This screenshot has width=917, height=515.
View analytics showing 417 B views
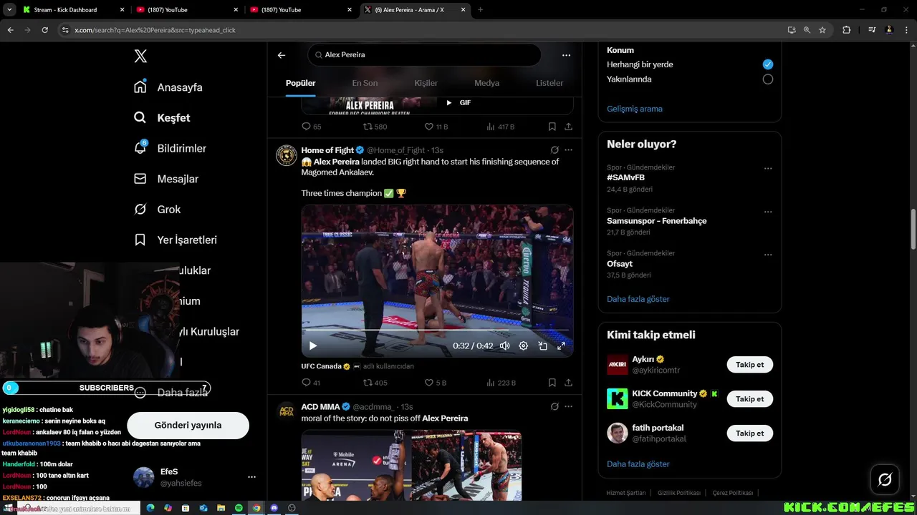click(x=500, y=127)
